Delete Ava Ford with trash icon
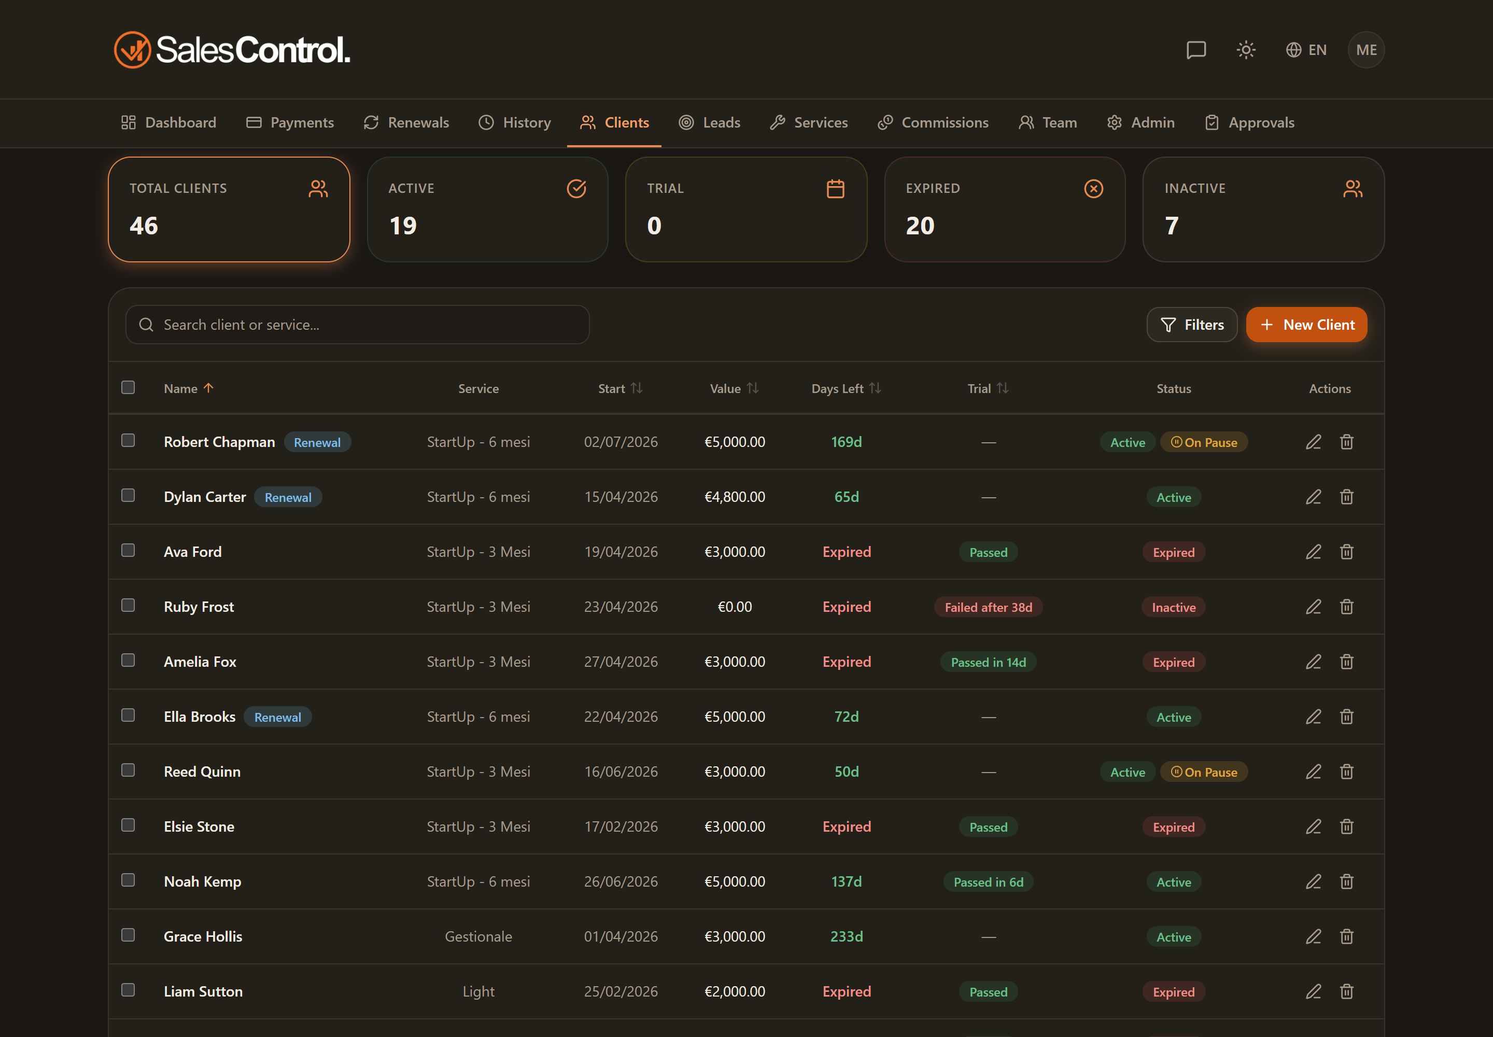This screenshot has height=1037, width=1493. [x=1346, y=552]
